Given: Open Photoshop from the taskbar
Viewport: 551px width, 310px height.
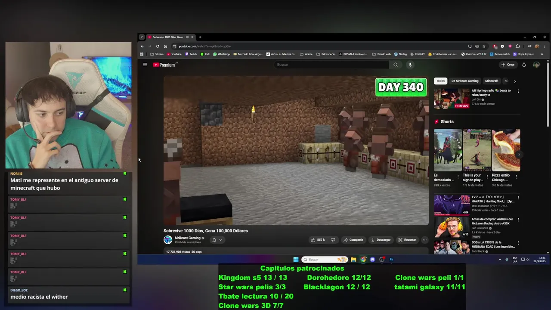Looking at the screenshot, I should pyautogui.click(x=391, y=260).
